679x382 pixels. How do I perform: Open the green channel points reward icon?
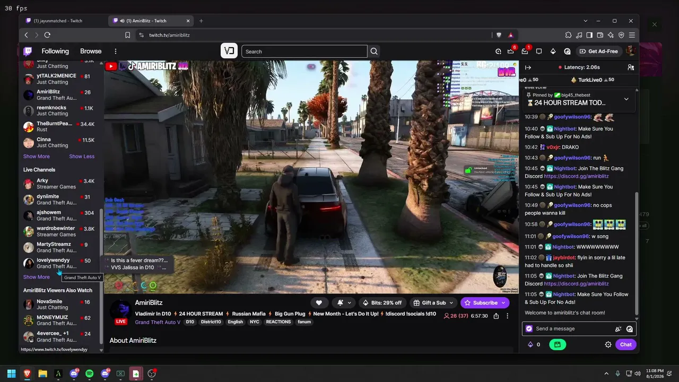coord(557,344)
